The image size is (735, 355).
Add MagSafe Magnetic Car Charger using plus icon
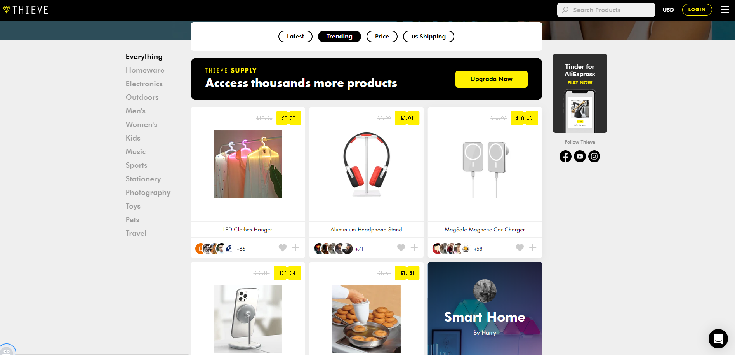[x=533, y=247]
